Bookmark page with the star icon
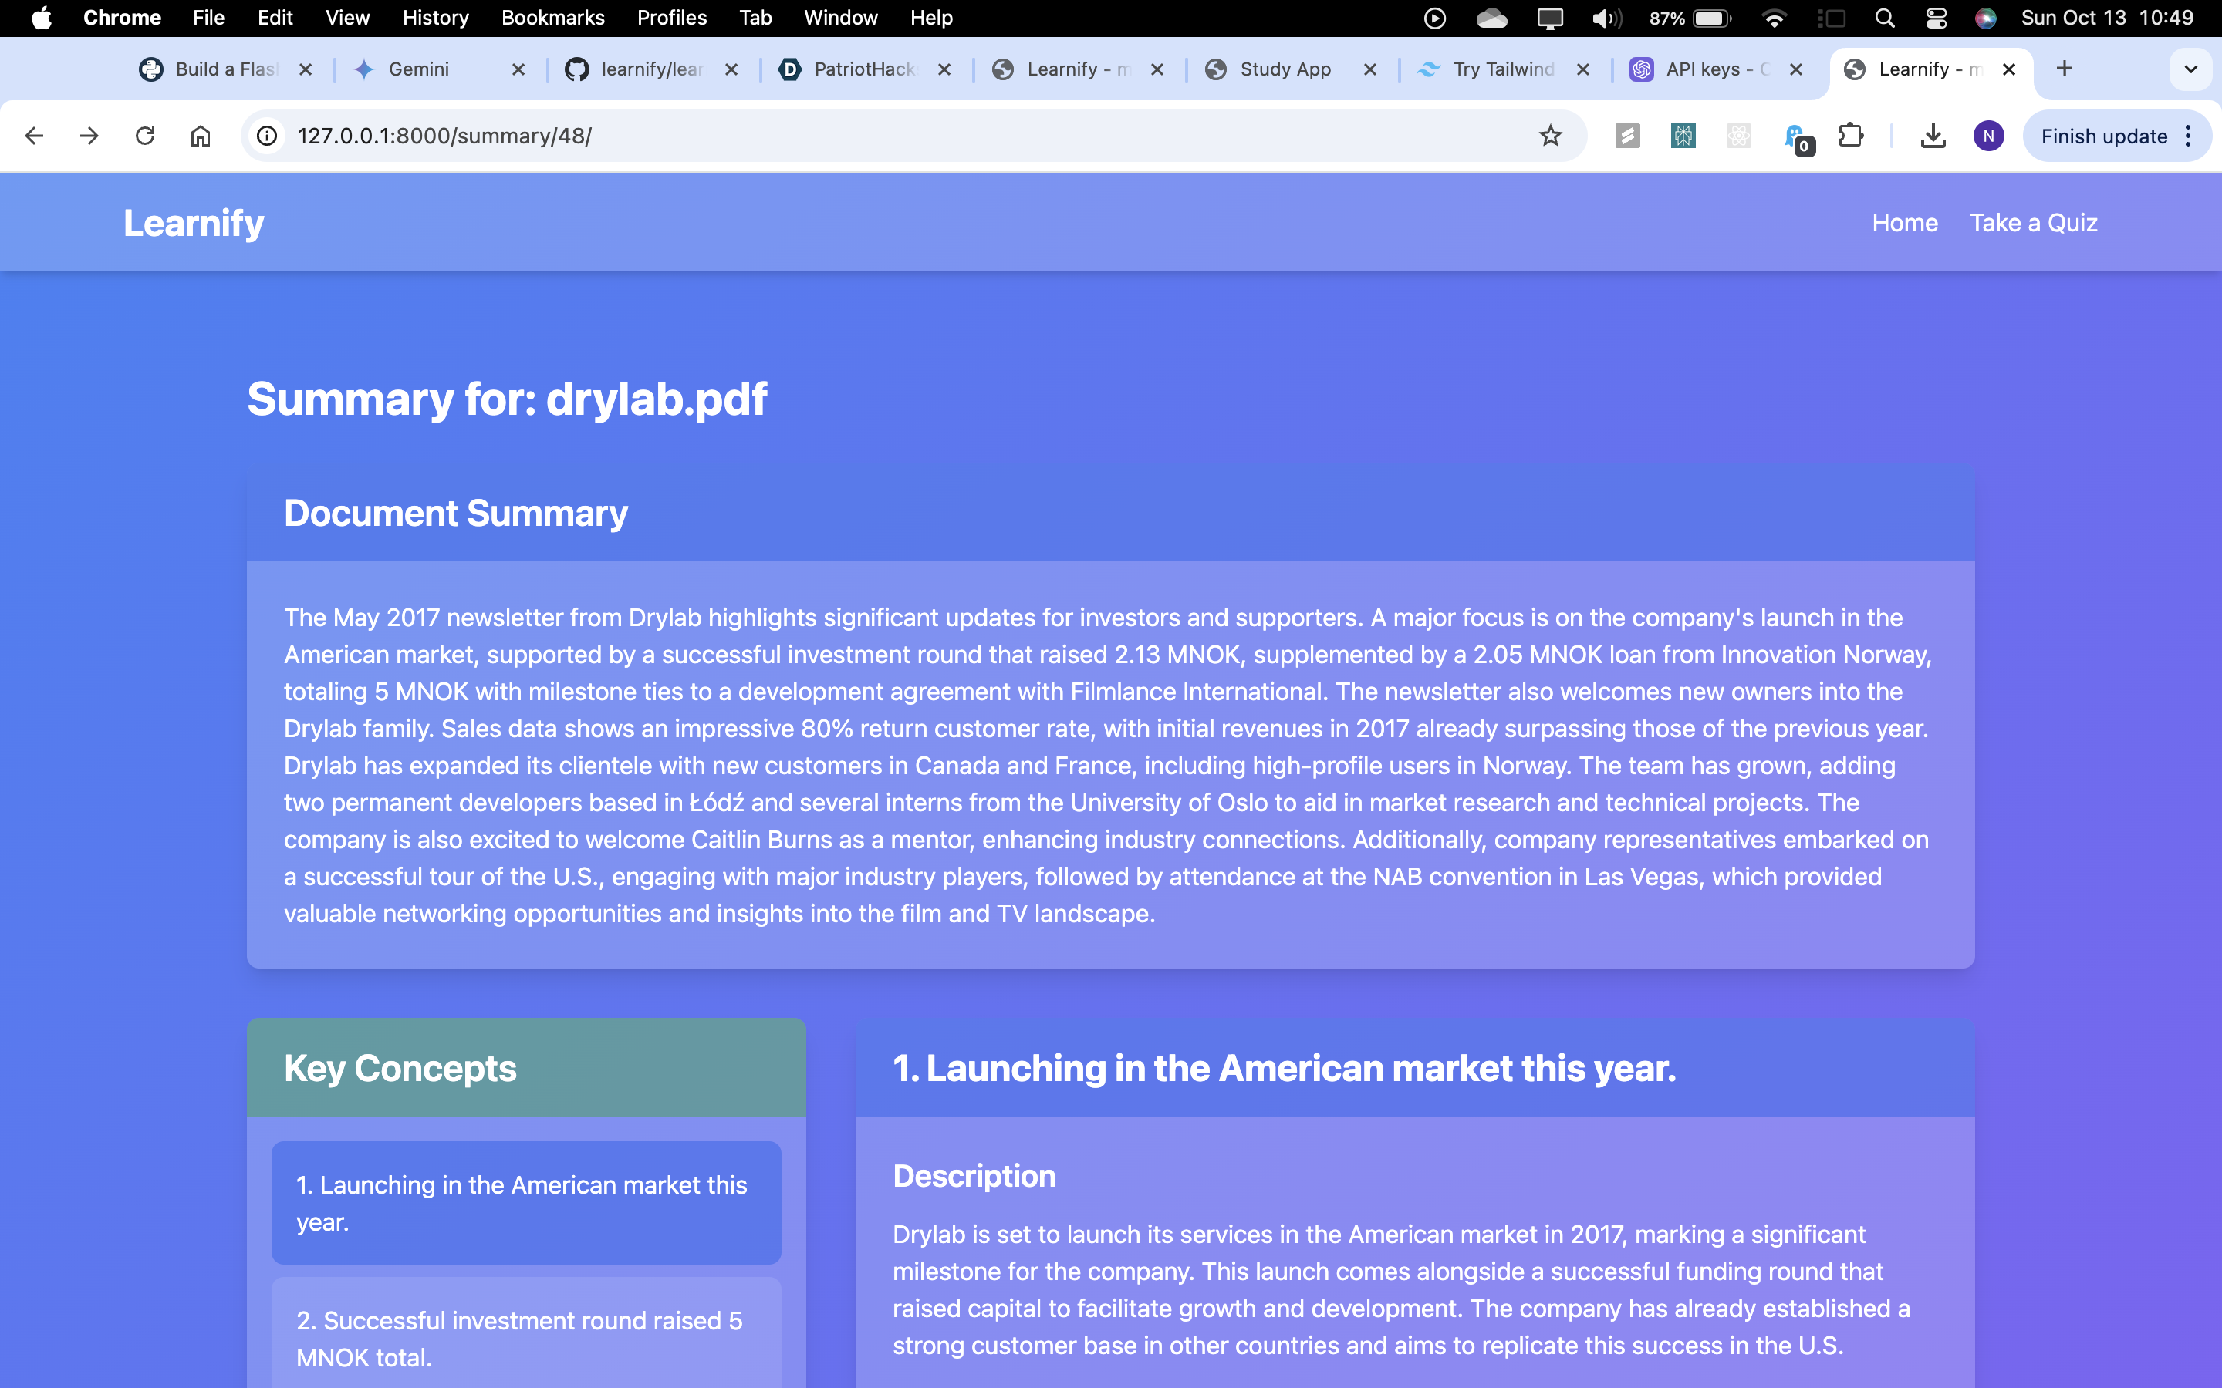Viewport: 2222px width, 1388px height. point(1550,136)
